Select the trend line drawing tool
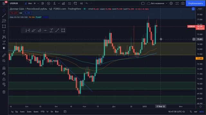The width and height of the screenshot is (206, 115). [x=4, y=15]
